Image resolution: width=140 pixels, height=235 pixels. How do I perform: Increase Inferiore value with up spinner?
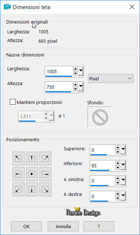coord(118,163)
